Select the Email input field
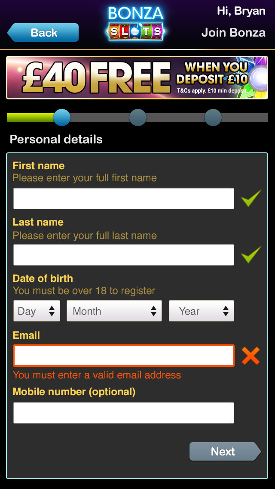Screen dimensions: 275x489 [124, 356]
